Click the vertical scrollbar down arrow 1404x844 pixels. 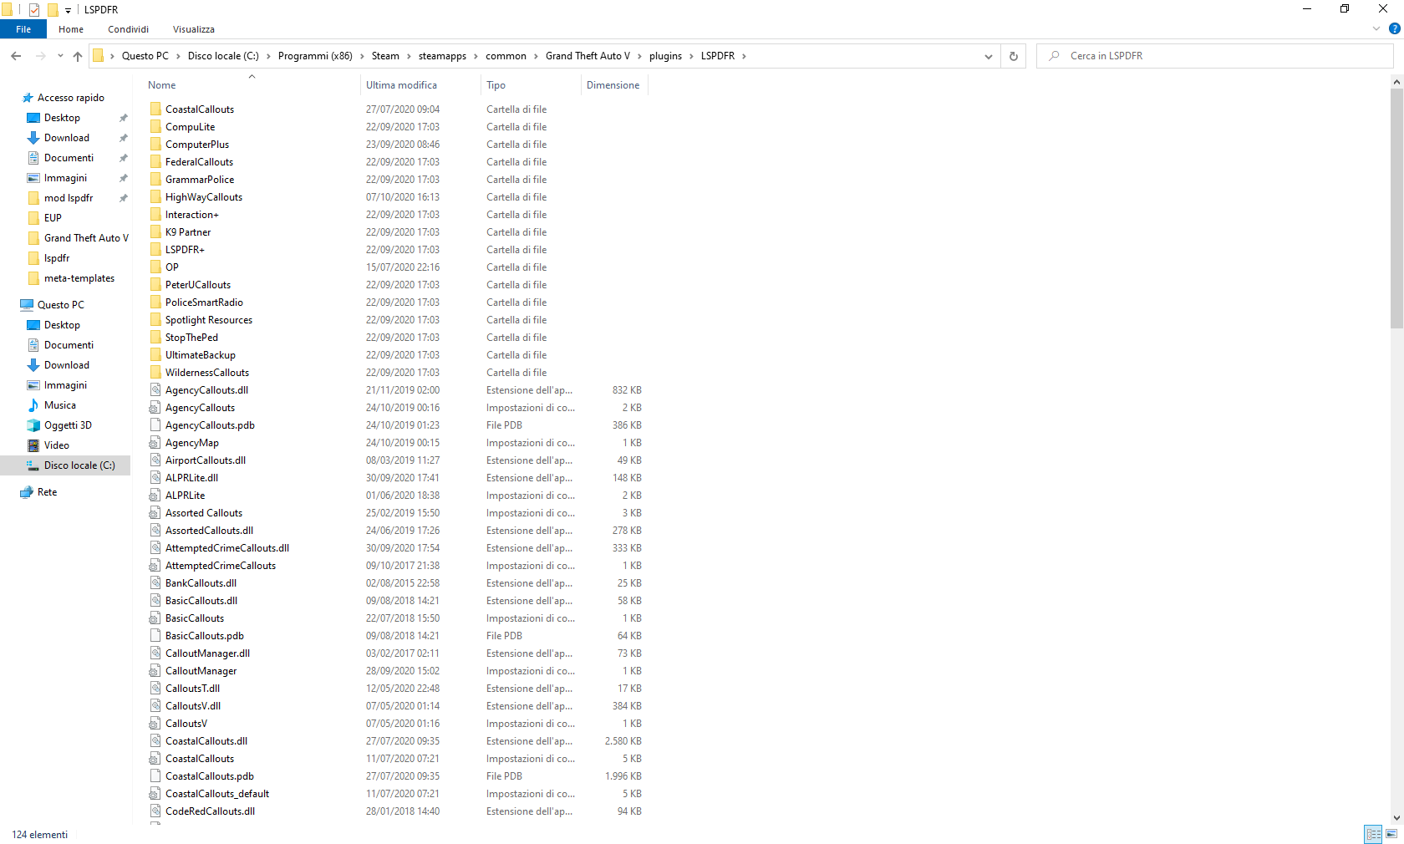click(x=1396, y=818)
